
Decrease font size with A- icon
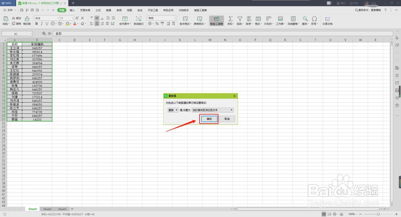(x=82, y=18)
